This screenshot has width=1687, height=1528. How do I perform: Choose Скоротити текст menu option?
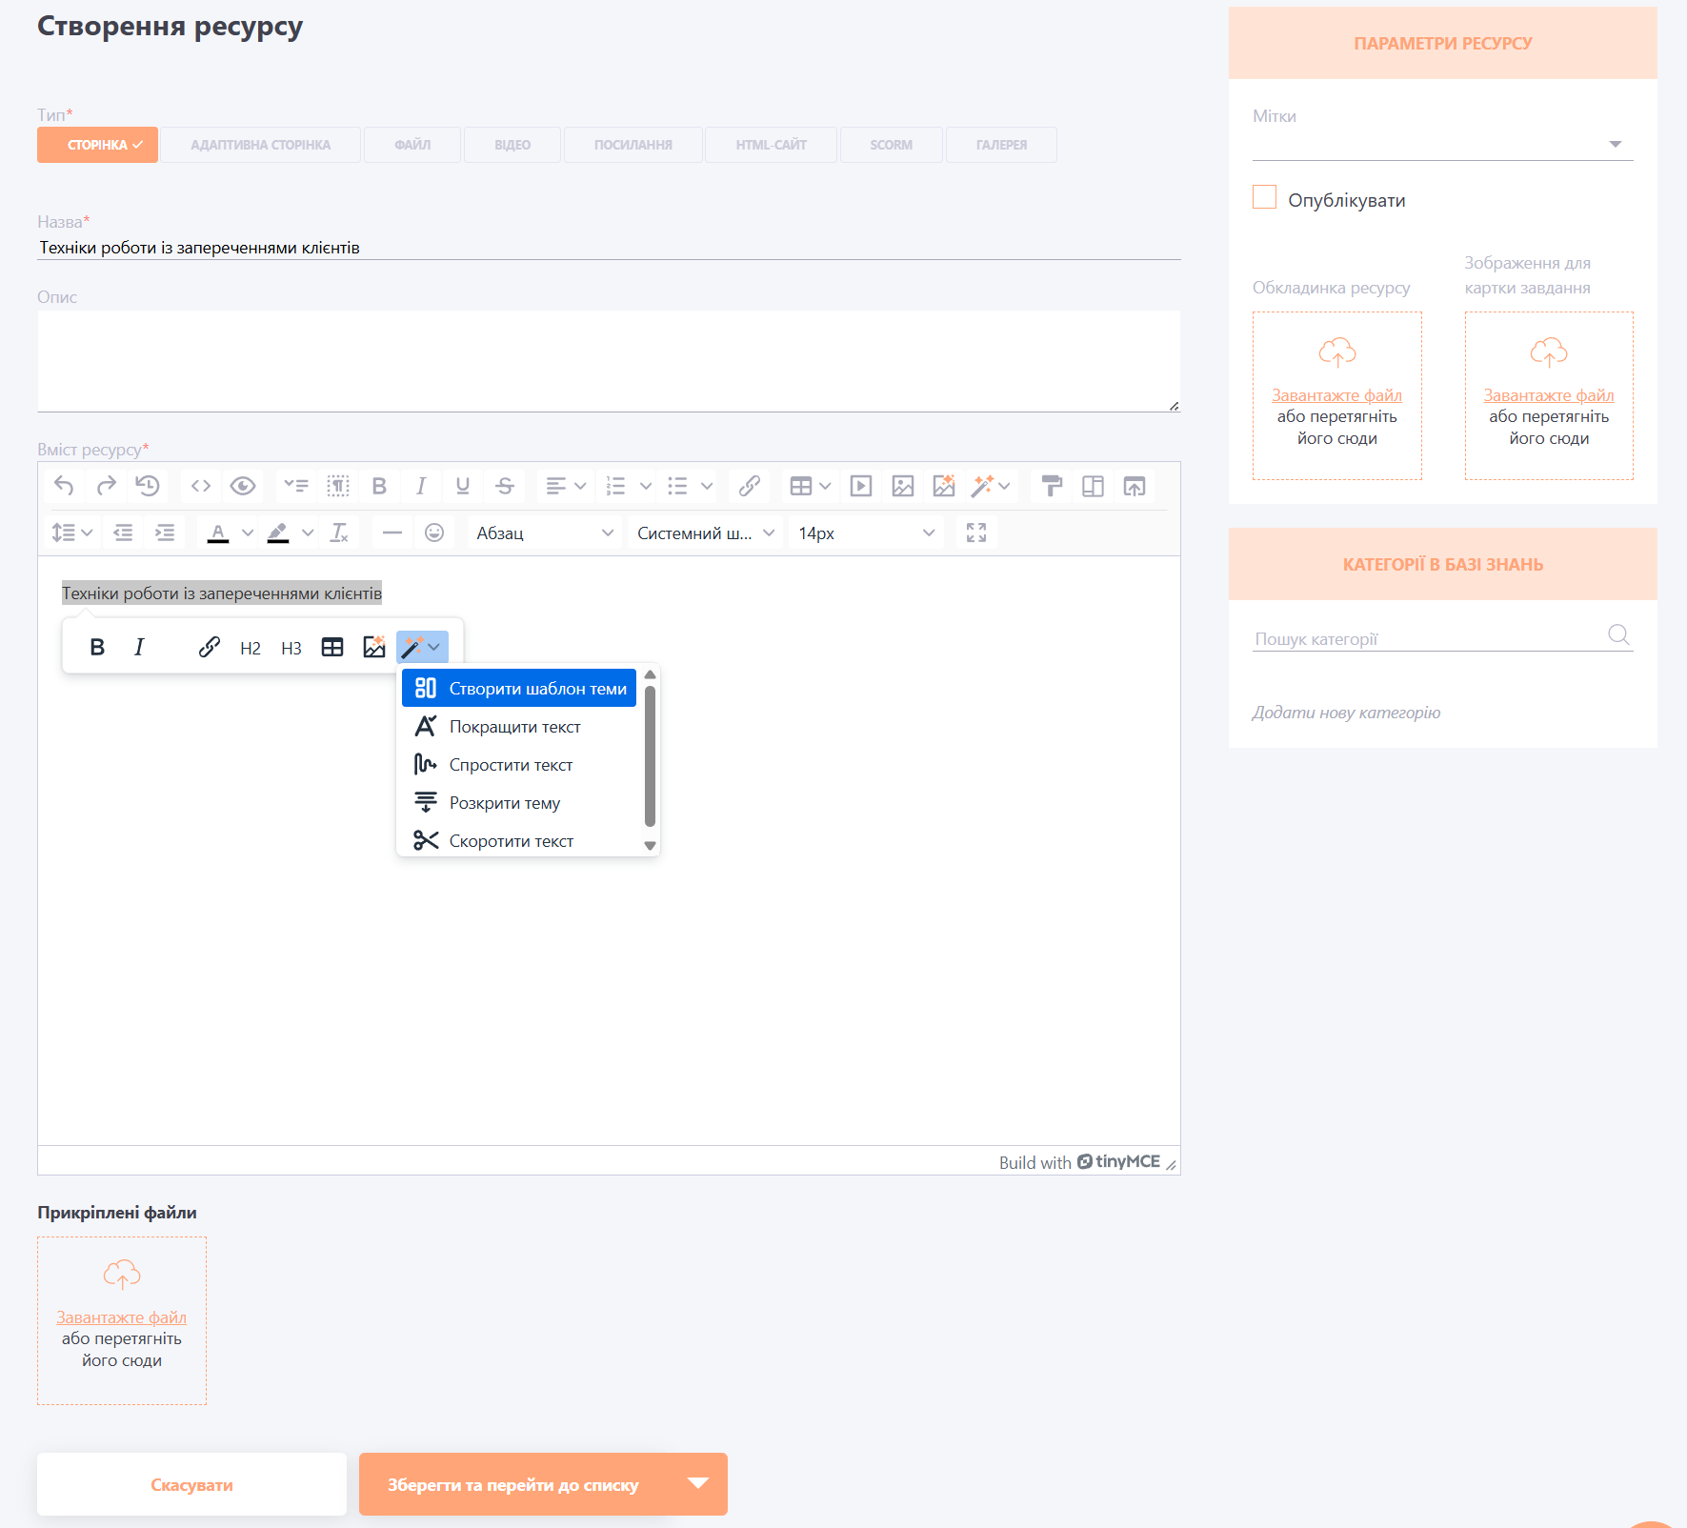click(x=512, y=841)
